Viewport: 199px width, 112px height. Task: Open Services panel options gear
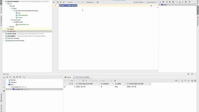(192, 74)
